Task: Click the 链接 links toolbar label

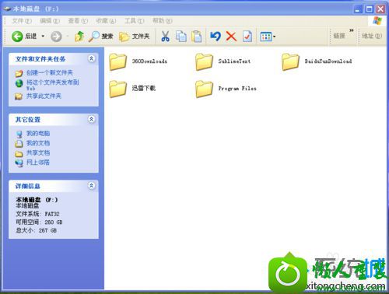Action: (339, 36)
